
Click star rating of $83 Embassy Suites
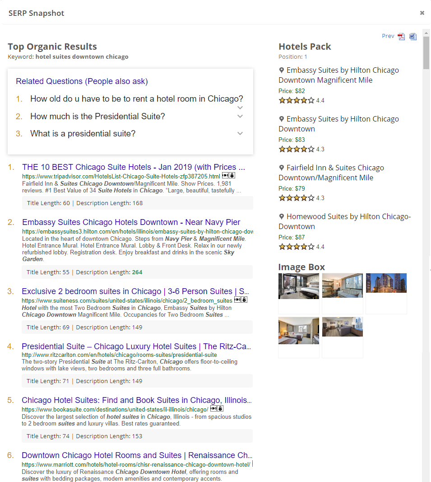point(297,150)
